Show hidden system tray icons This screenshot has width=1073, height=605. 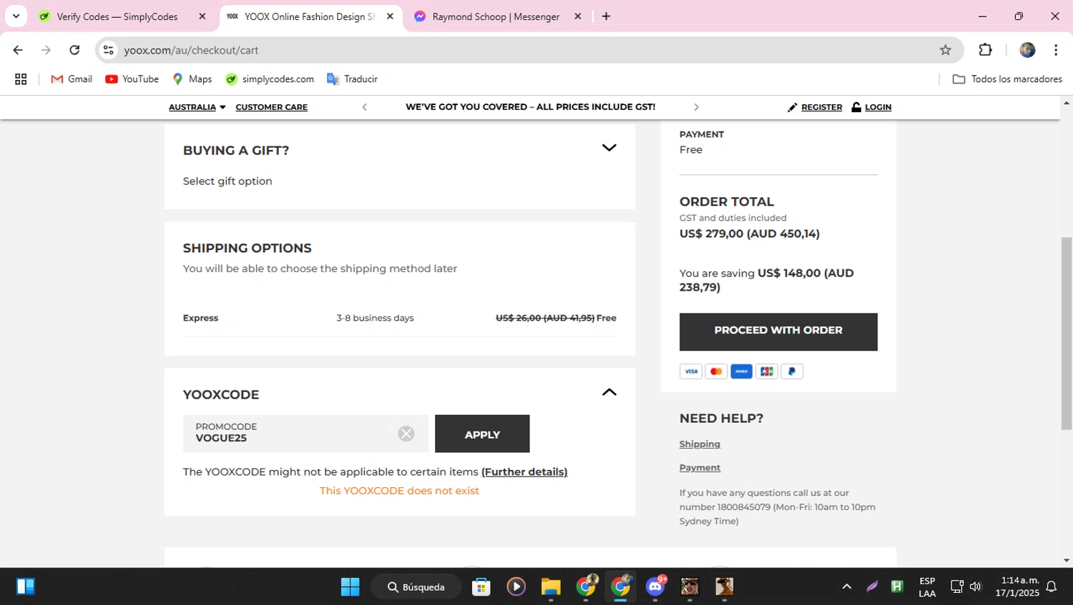[847, 587]
